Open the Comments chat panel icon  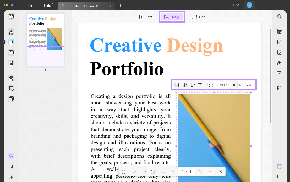coord(280,177)
